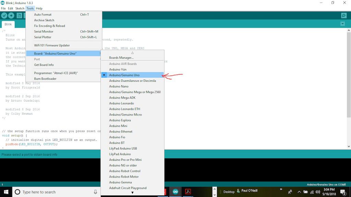The image size is (351, 197).
Task: Pick the Adafruit Circuit Playground board
Action: point(133,188)
